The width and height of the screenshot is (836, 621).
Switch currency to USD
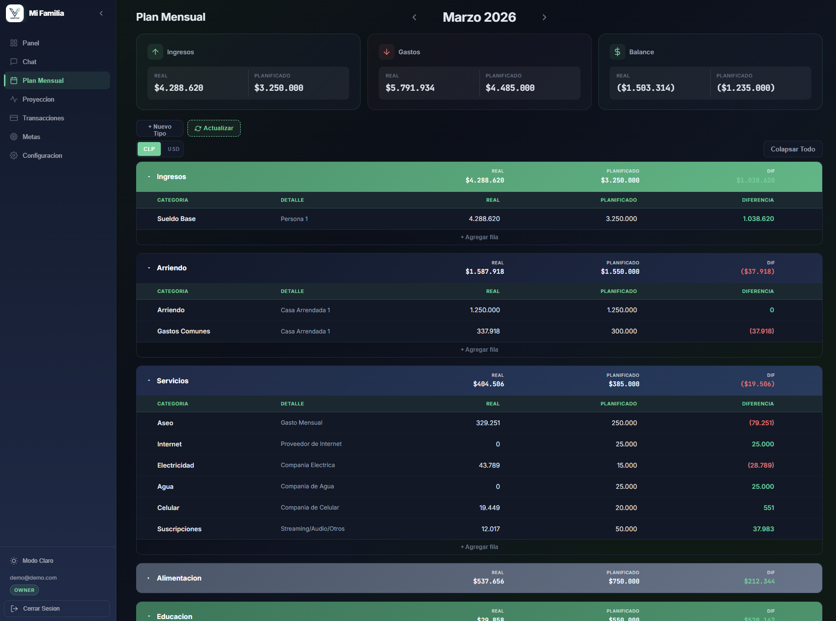173,149
